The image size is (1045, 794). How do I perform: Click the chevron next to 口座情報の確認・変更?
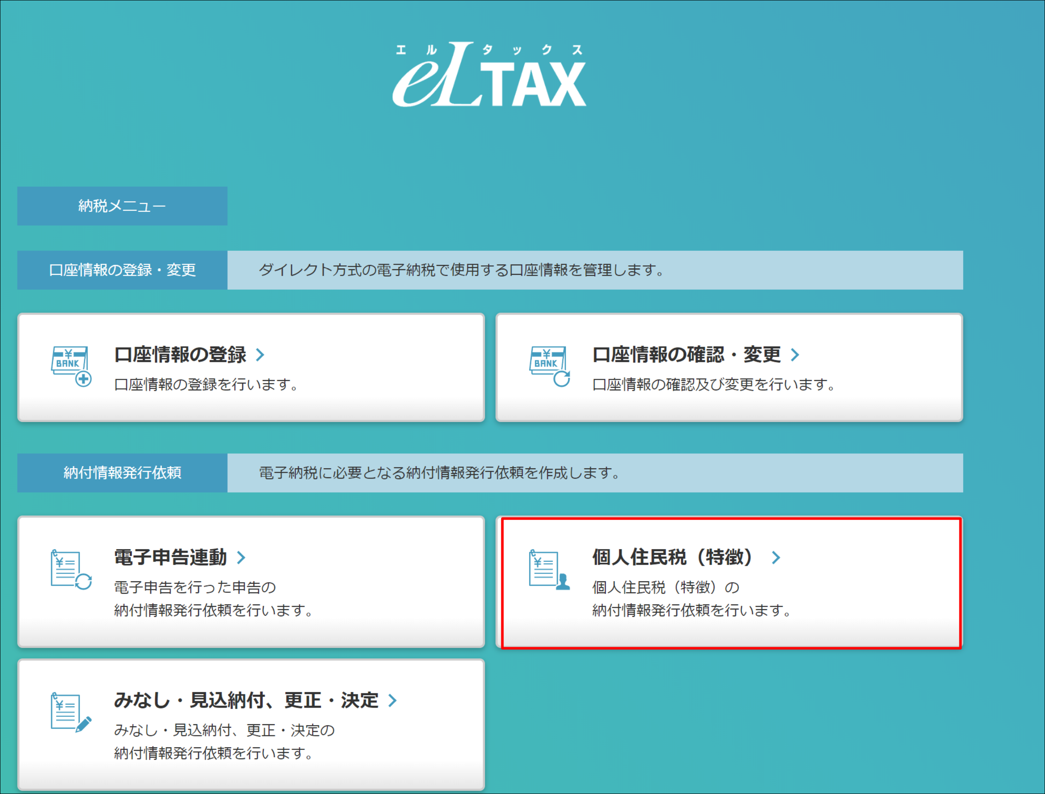[795, 354]
